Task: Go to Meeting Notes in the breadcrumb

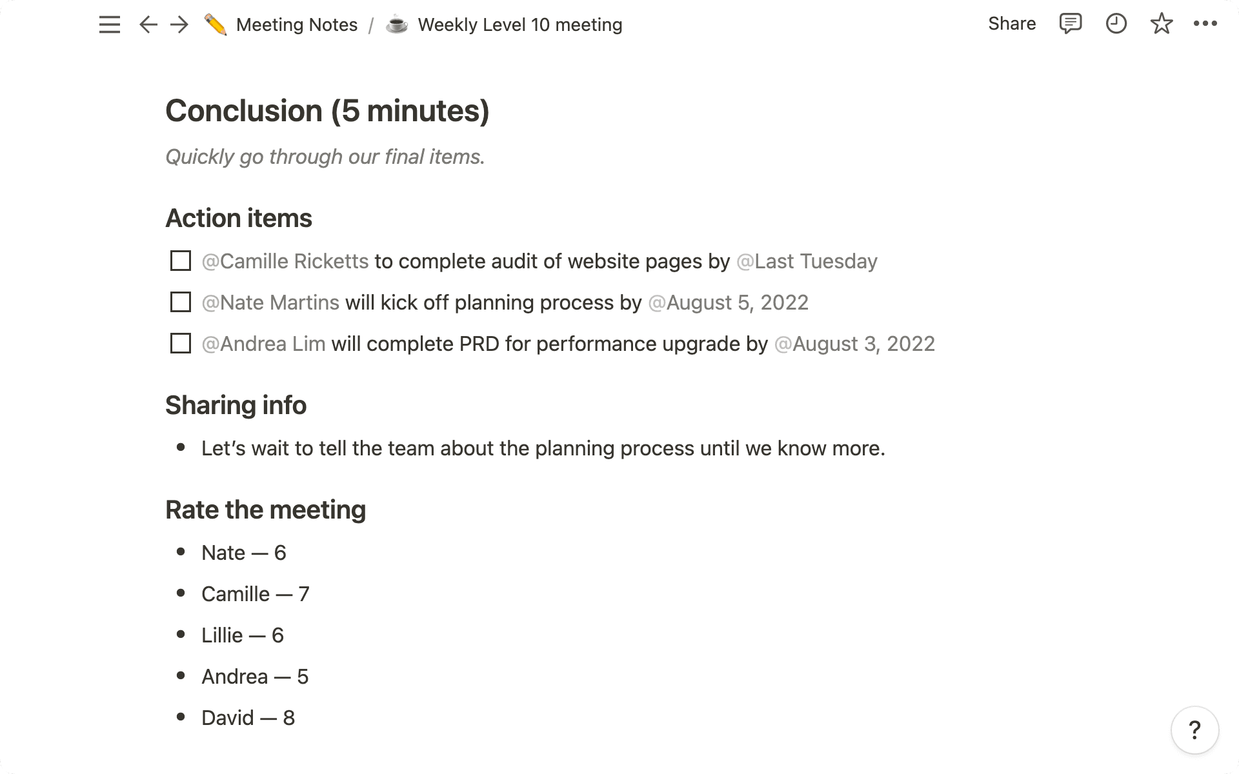Action: pos(297,25)
